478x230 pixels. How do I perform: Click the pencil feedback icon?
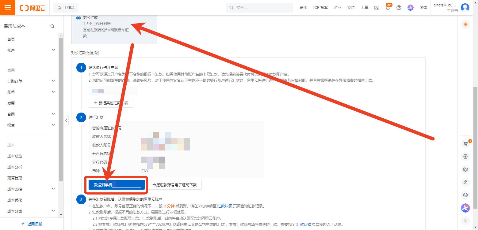point(465,182)
